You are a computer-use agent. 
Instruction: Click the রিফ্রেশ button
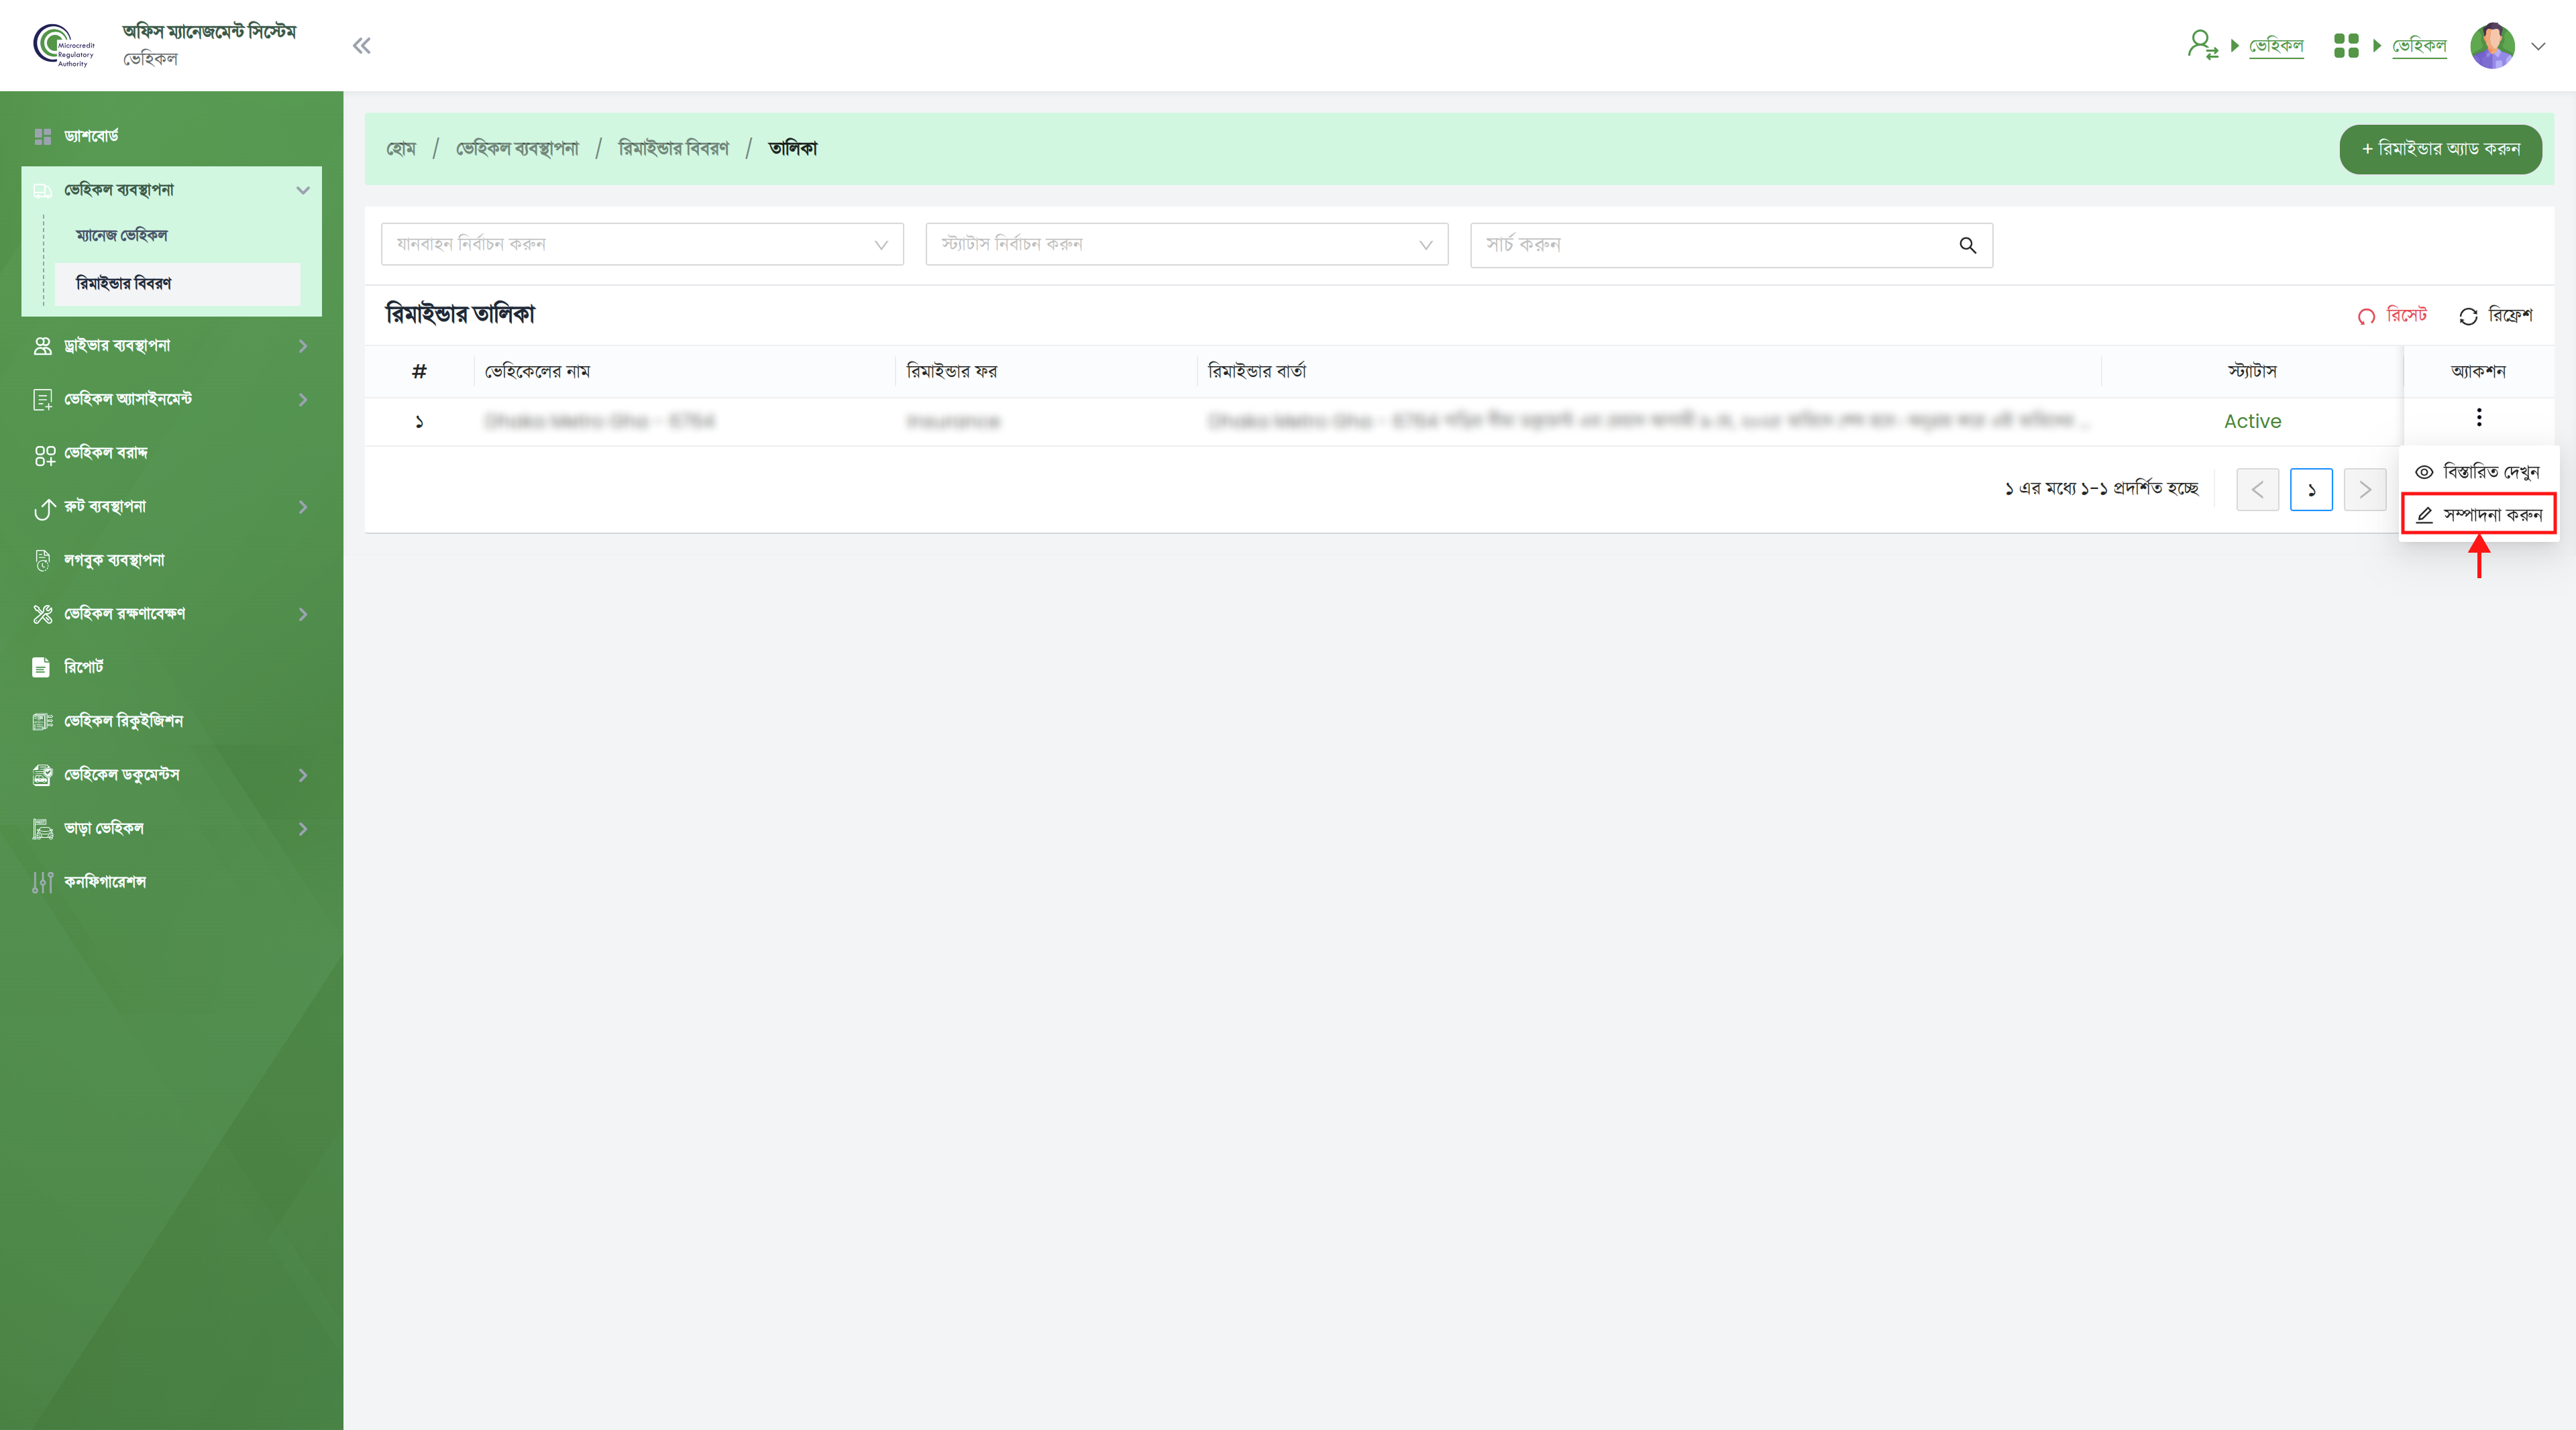pos(2495,316)
